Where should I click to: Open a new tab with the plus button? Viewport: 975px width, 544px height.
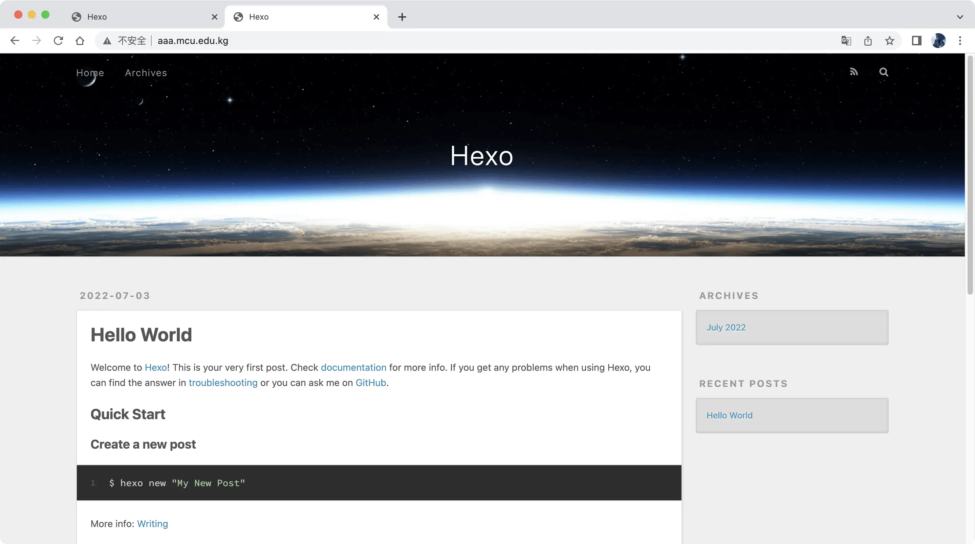tap(402, 17)
